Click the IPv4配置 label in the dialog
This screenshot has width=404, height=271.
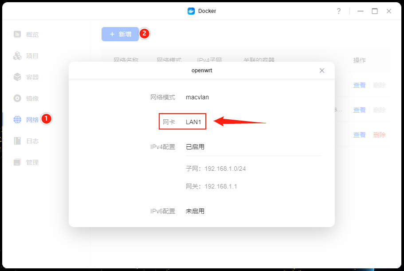point(163,147)
